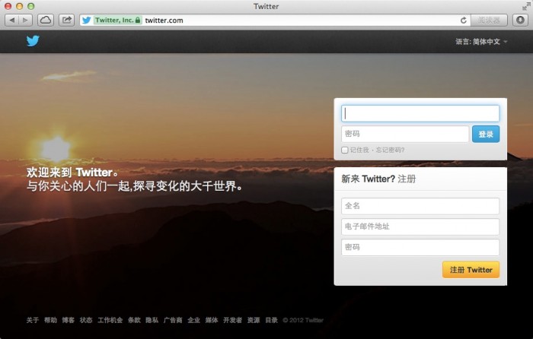Click the blue 登录 button
Screen dimensions: 533x339
486,134
